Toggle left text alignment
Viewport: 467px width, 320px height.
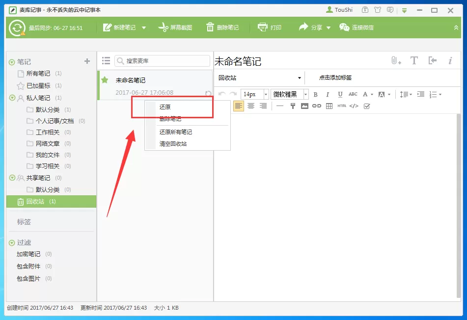(238, 106)
